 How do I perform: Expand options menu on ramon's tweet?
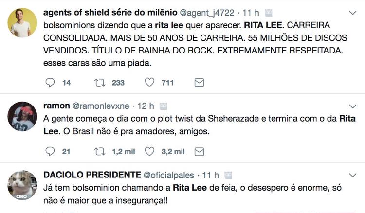coord(353,106)
